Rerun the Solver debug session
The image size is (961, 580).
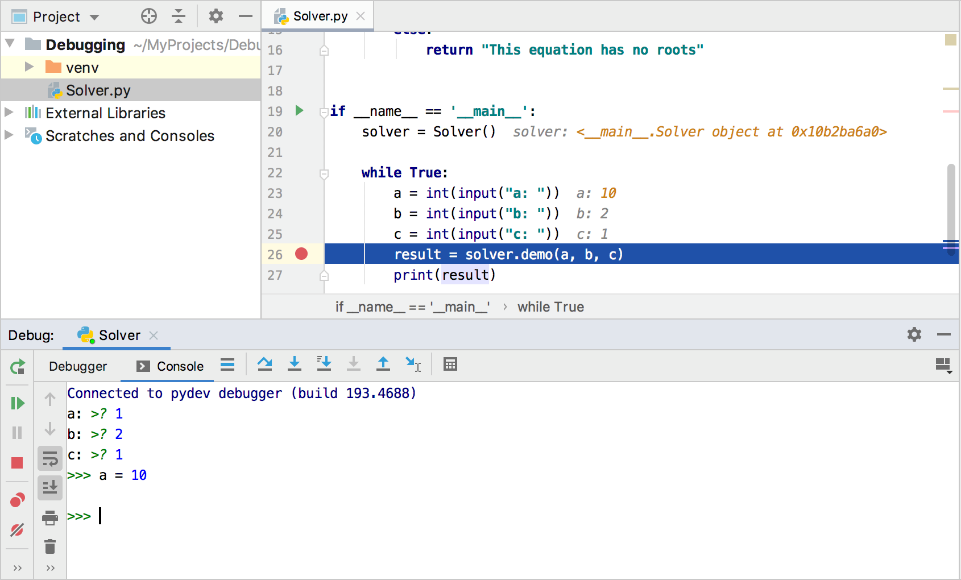pyautogui.click(x=18, y=367)
